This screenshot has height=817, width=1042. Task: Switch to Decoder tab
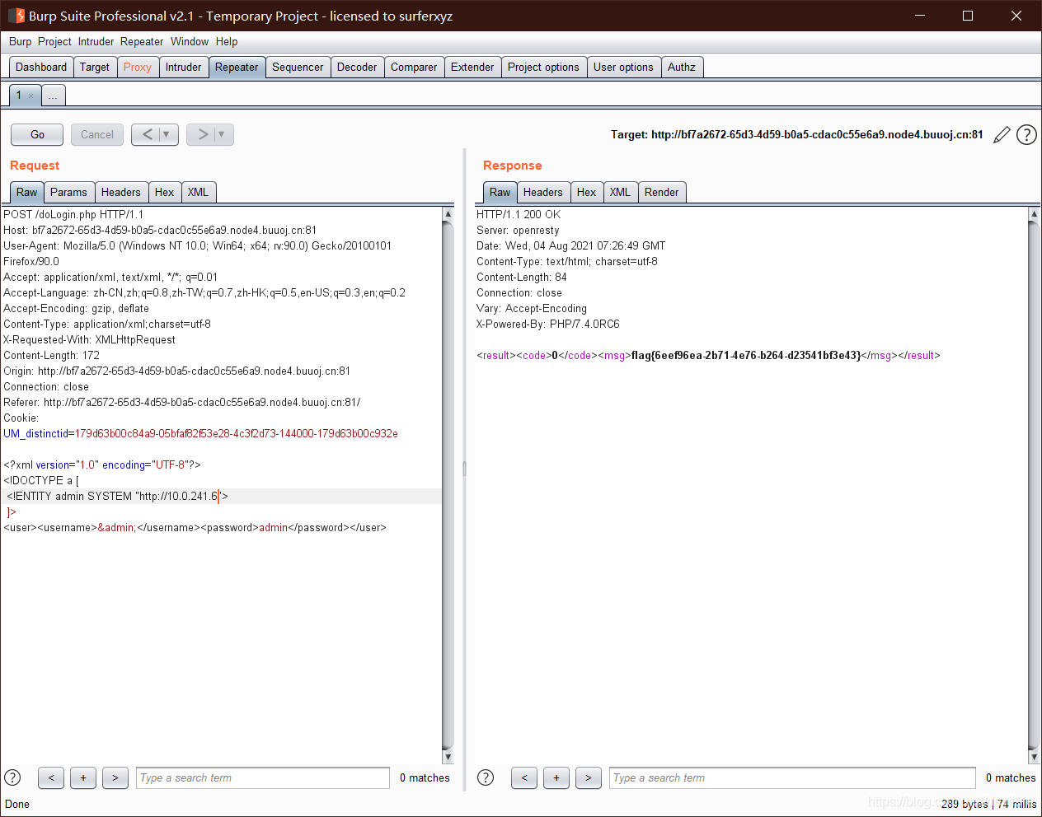(357, 68)
